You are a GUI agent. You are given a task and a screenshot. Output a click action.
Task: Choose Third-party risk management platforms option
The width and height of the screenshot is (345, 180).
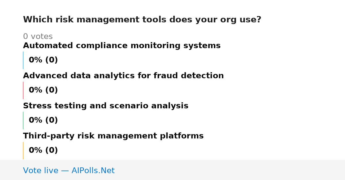tap(113, 136)
